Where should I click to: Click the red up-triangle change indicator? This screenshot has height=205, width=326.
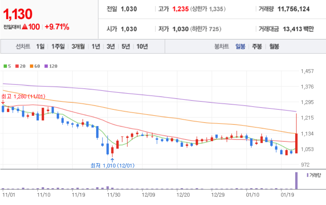25,27
